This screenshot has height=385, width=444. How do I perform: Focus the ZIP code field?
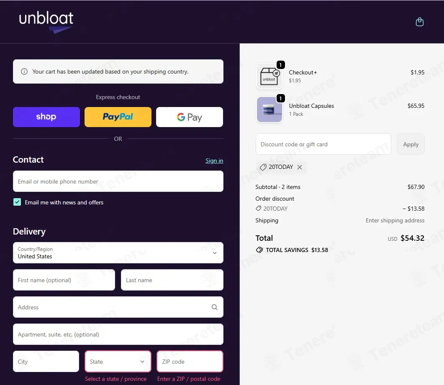point(190,362)
